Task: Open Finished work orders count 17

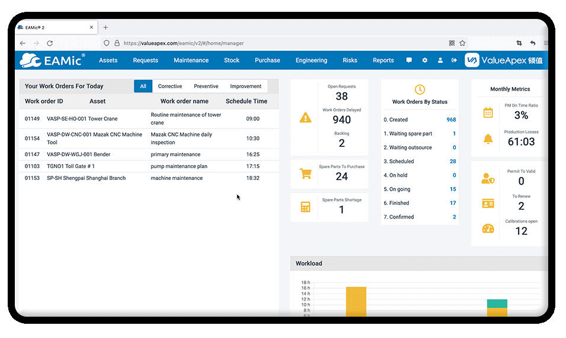Action: [453, 203]
